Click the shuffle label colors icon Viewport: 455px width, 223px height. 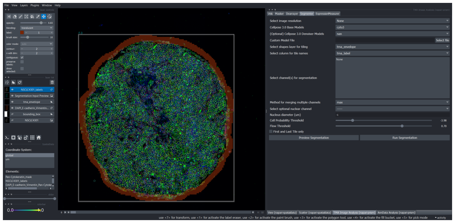pyautogui.click(x=9, y=16)
